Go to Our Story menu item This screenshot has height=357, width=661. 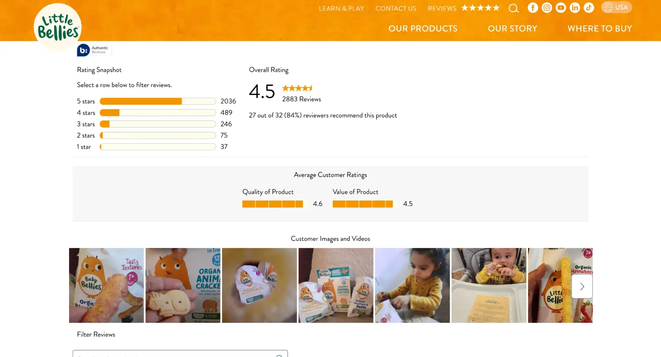pos(512,28)
